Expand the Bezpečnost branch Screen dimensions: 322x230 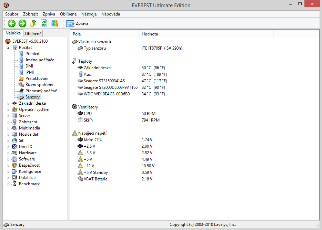pos(8,166)
